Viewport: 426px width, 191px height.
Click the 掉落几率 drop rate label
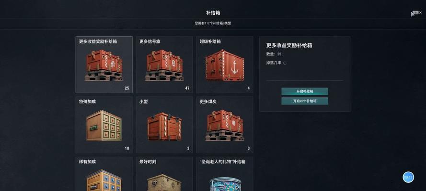click(x=274, y=63)
